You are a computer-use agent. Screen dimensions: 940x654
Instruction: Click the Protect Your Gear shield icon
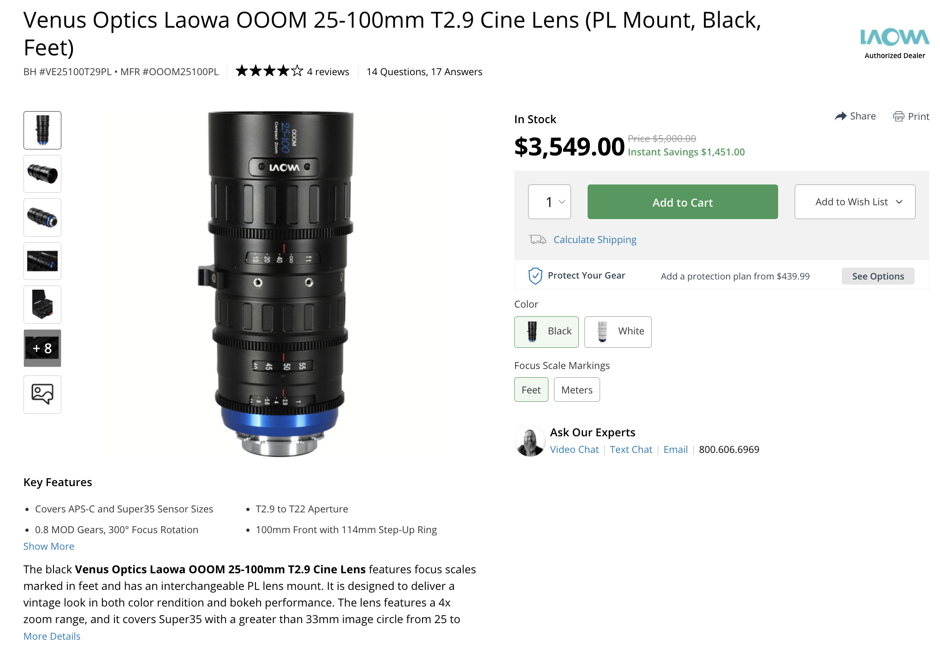535,276
